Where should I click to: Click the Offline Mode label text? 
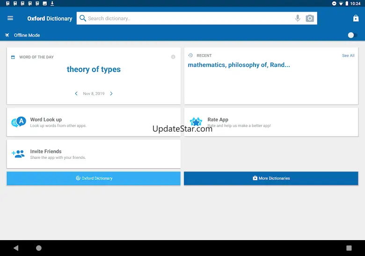pos(27,36)
